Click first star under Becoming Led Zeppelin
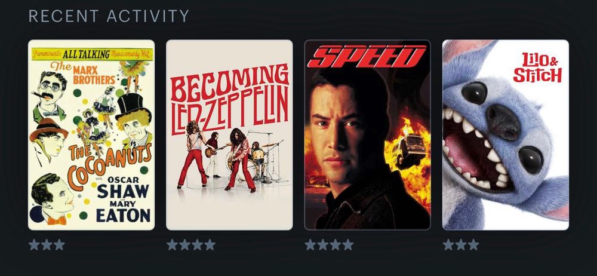Viewport: 597px width, 276px height. [x=172, y=245]
